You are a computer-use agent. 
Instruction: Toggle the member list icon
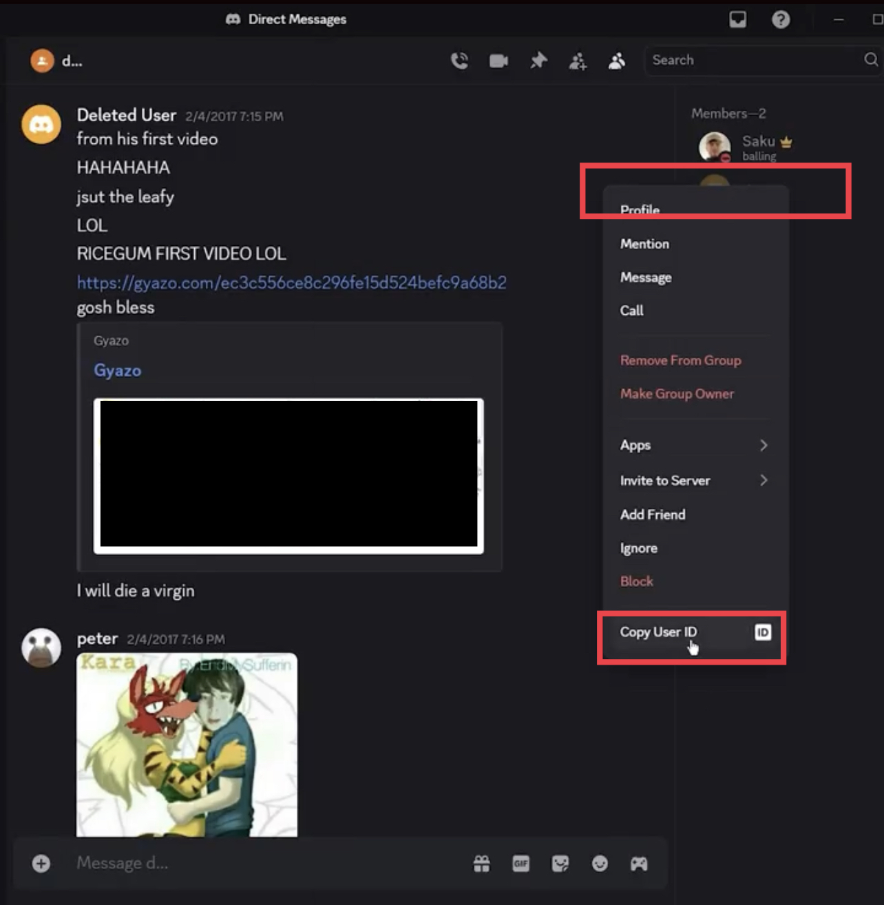tap(617, 61)
